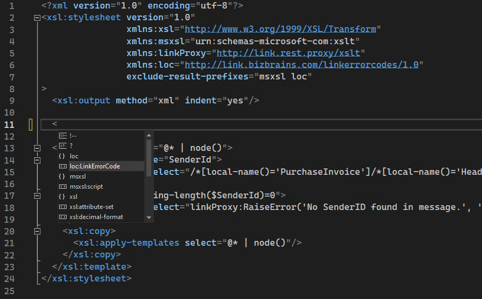The width and height of the screenshot is (482, 299).
Task: Collapse the xsl:stylesheet block on line 2
Action: pos(37,18)
